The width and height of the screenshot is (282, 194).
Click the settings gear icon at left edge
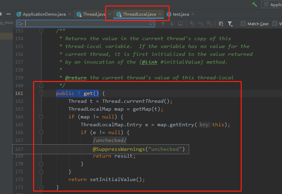(1, 14)
